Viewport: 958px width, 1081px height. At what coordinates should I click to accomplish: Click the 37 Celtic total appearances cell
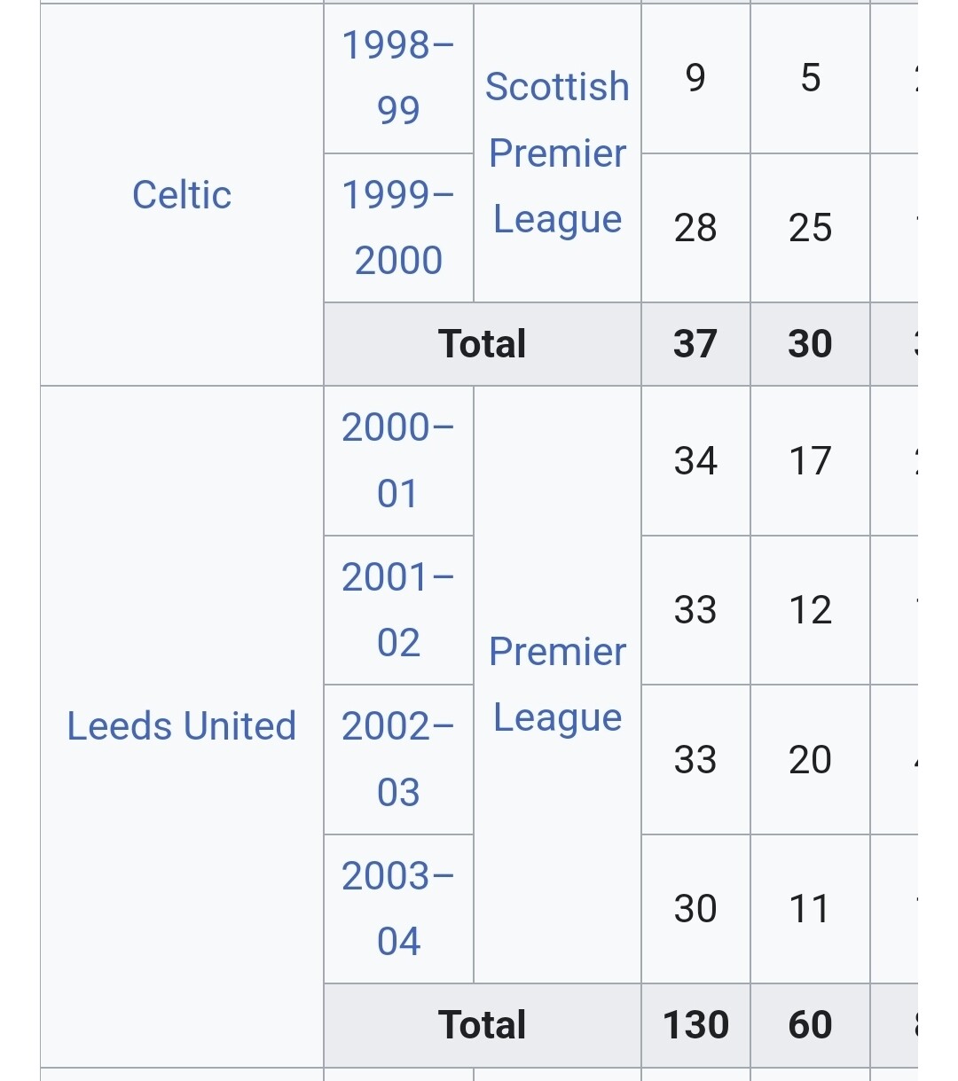point(695,344)
